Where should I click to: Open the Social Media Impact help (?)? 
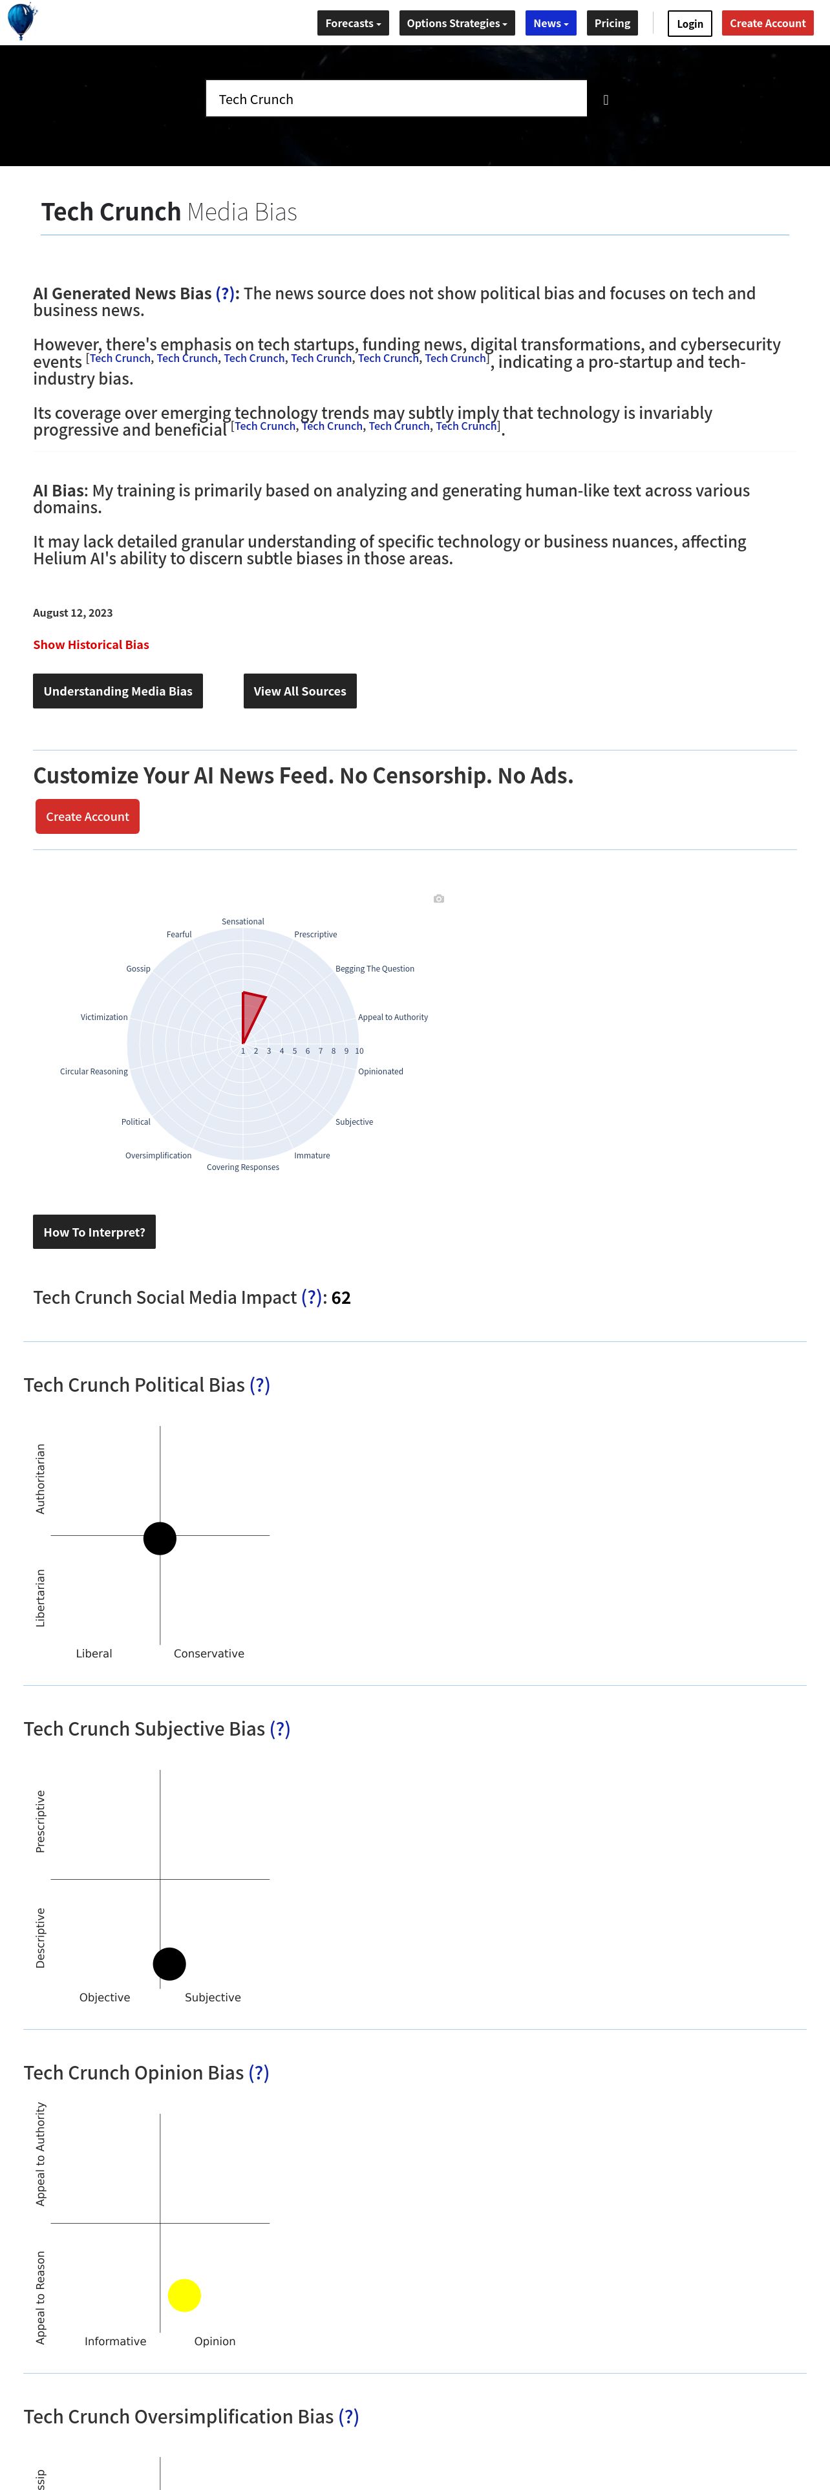311,1297
